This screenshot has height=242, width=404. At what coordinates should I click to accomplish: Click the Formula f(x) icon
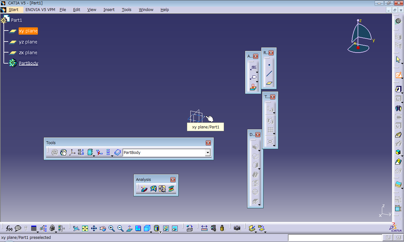9,228
